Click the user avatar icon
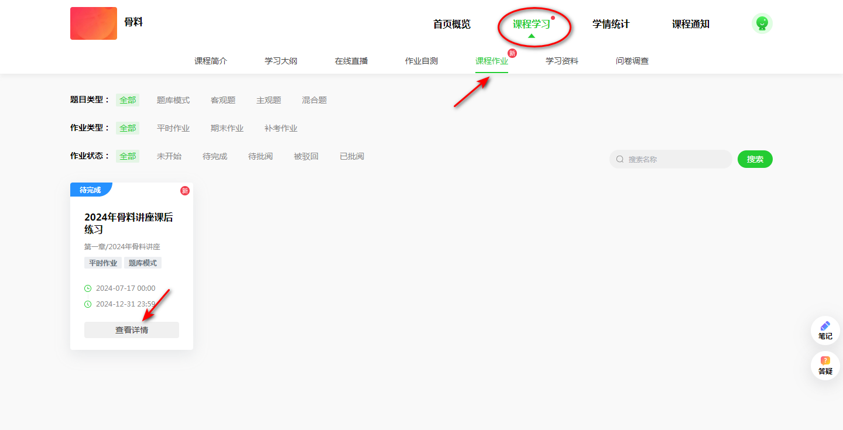Screen dimensions: 843x430 [762, 23]
